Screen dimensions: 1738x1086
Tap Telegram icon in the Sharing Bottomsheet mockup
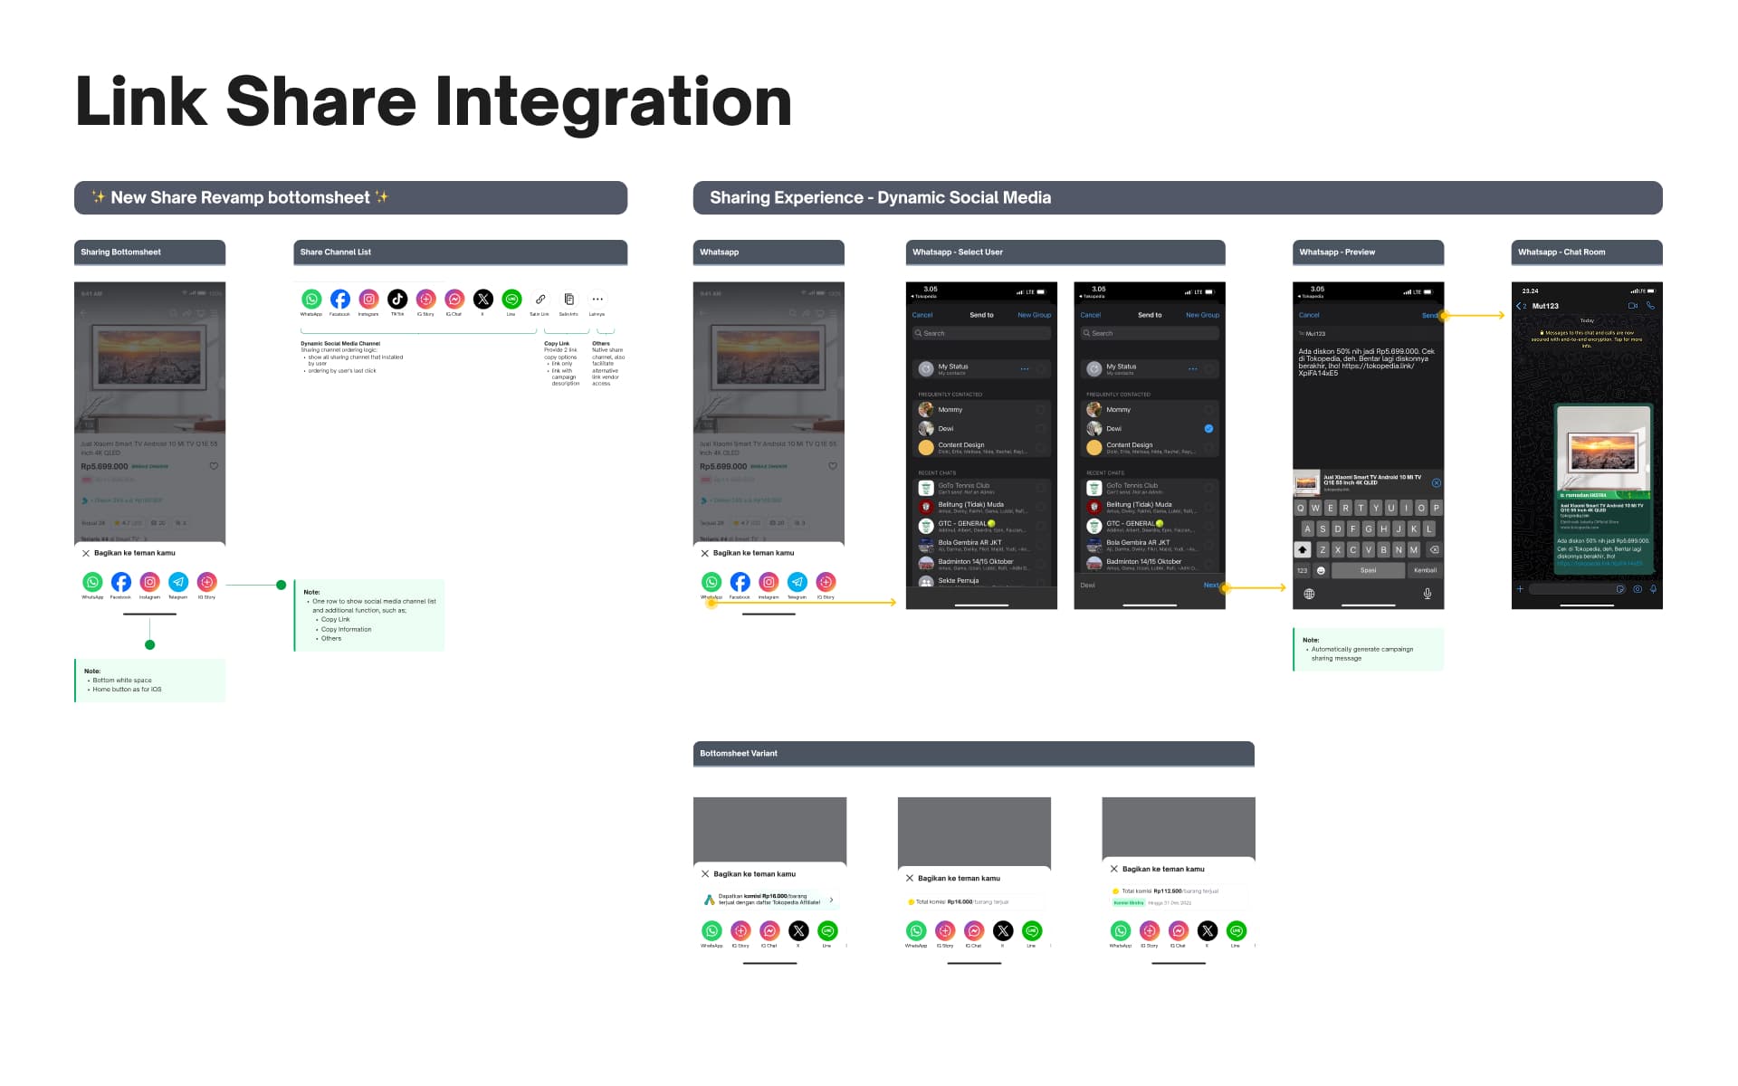coord(178,582)
